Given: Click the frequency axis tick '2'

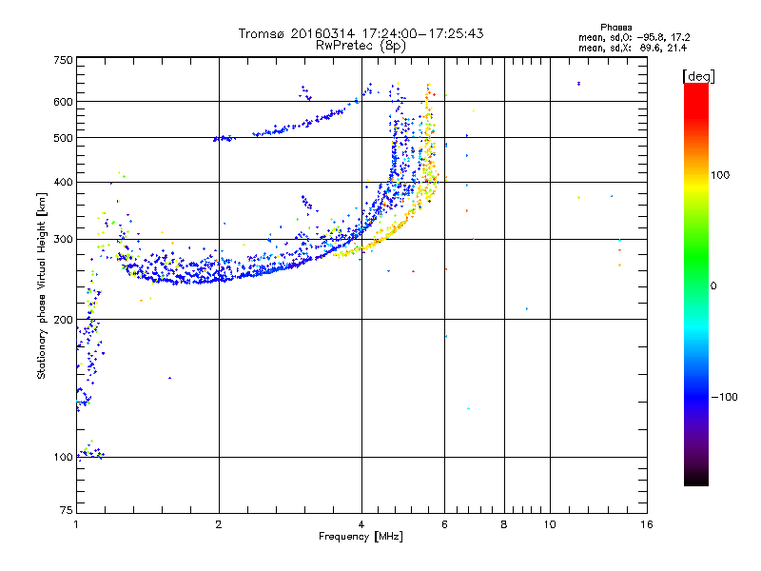Looking at the screenshot, I should 219,524.
